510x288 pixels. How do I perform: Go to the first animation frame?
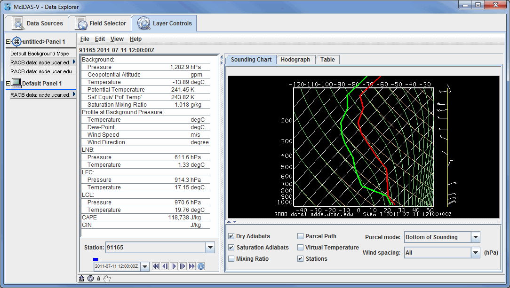[156, 266]
